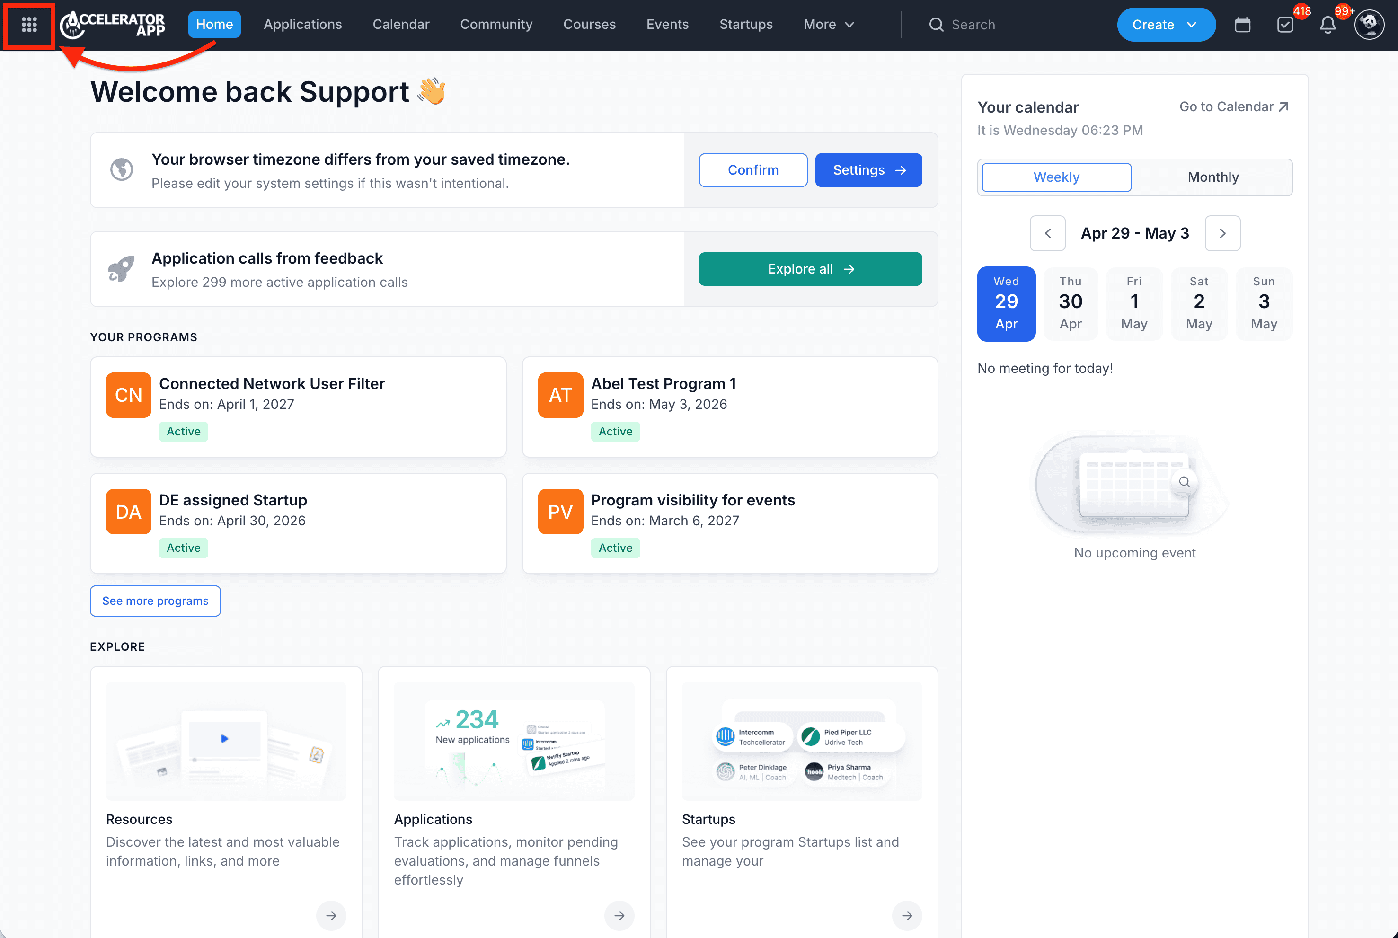
Task: Expand the More navigation menu
Action: [x=829, y=25]
